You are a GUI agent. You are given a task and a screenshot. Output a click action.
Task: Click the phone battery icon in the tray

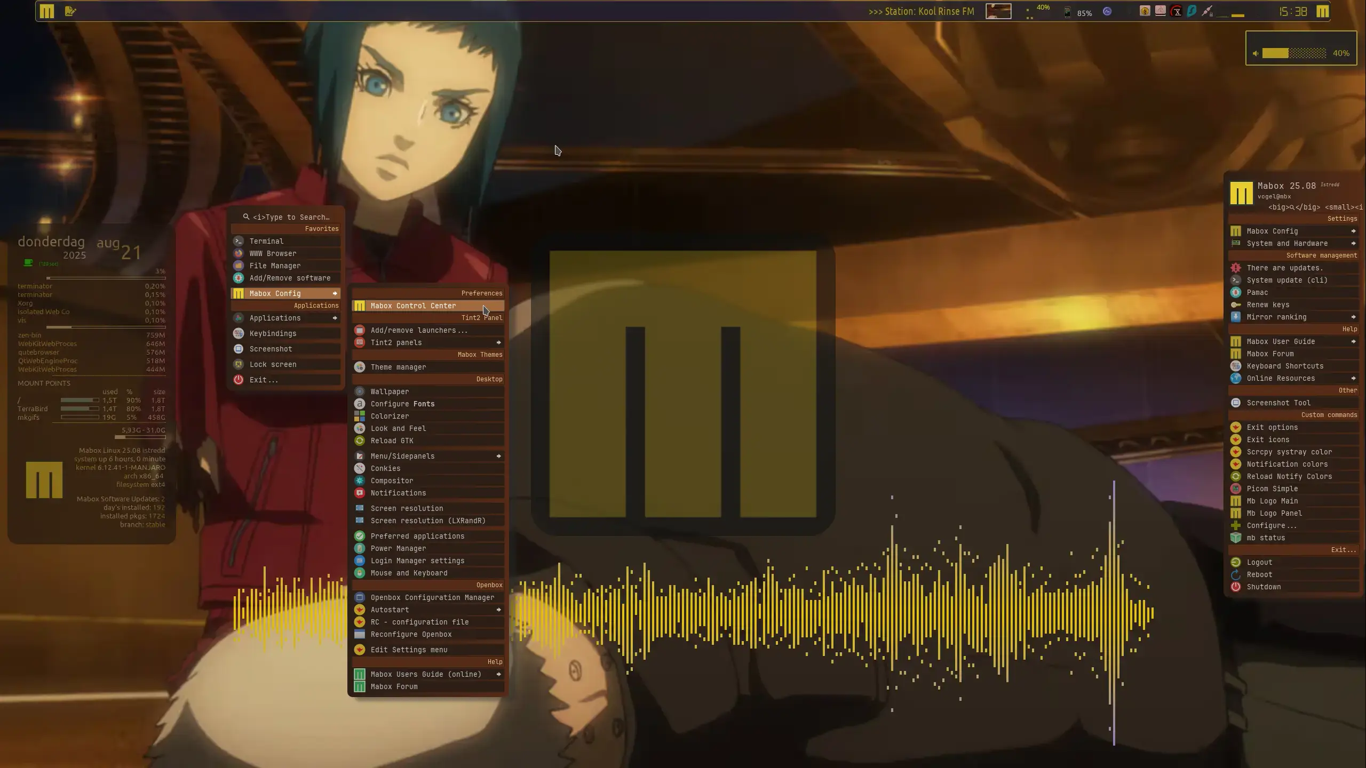tap(1067, 12)
